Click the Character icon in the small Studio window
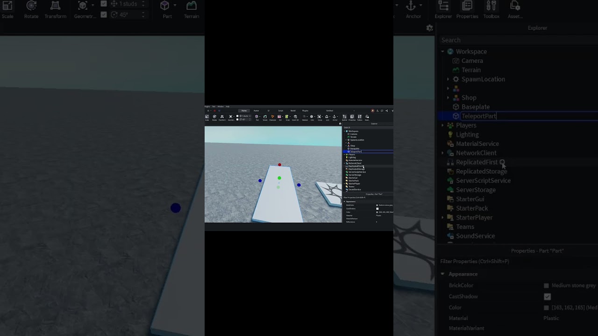598x336 pixels. tap(272, 117)
